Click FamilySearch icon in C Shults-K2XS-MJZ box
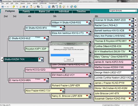The height and width of the screenshot is (106, 138). point(47,39)
